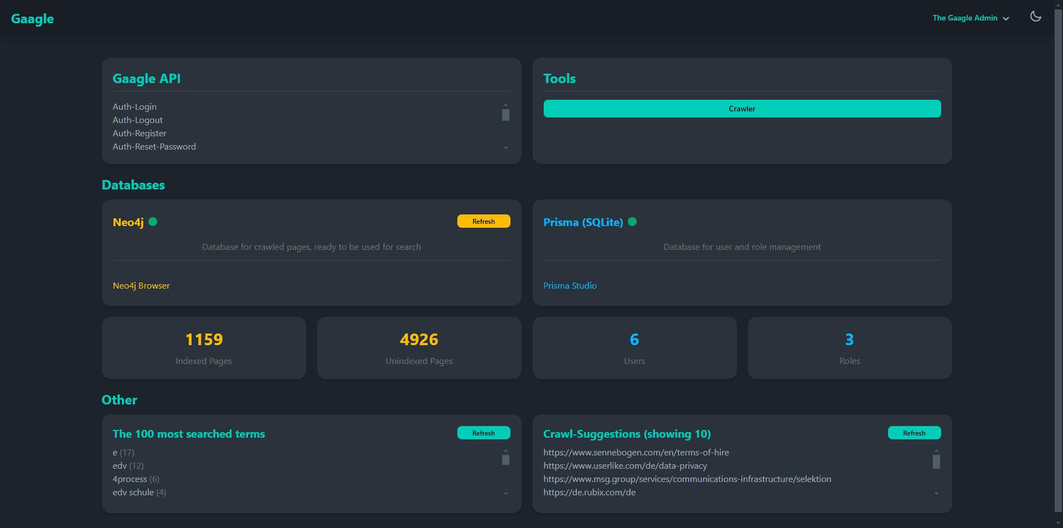Open the de.rubix.com/de suggestion URL
This screenshot has height=528, width=1063.
[x=590, y=492]
